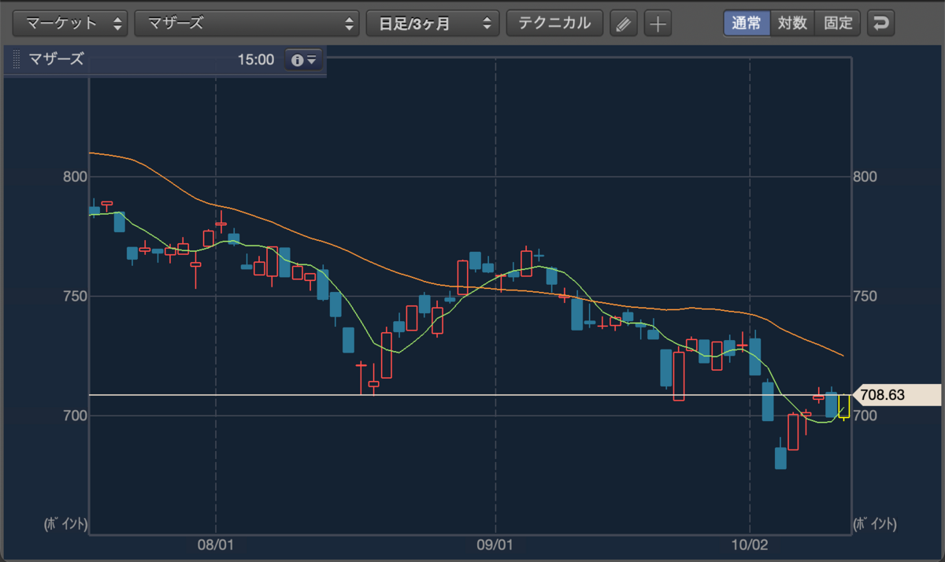
Task: Open the info dropdown next to 15:00
Action: [x=303, y=60]
